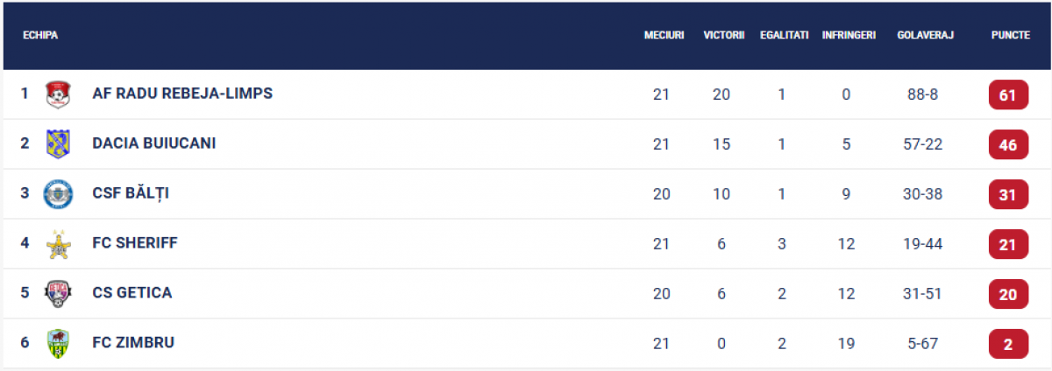Click the AF Radu Rebeja-Limps club logo
The image size is (1052, 371).
(57, 94)
